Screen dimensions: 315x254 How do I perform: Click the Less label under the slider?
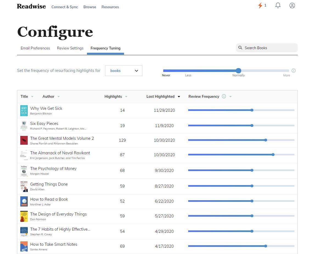click(x=188, y=75)
